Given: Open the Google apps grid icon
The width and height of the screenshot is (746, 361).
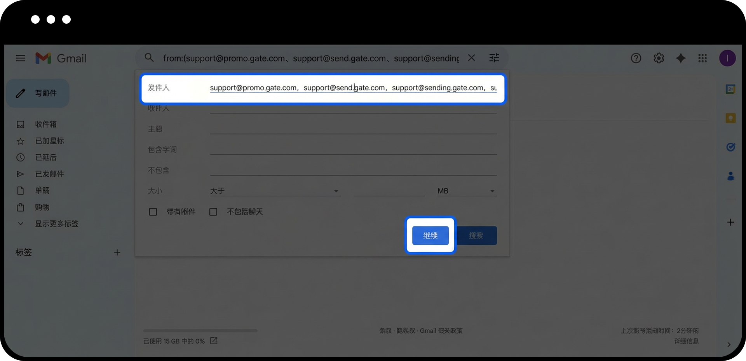Looking at the screenshot, I should (x=702, y=58).
